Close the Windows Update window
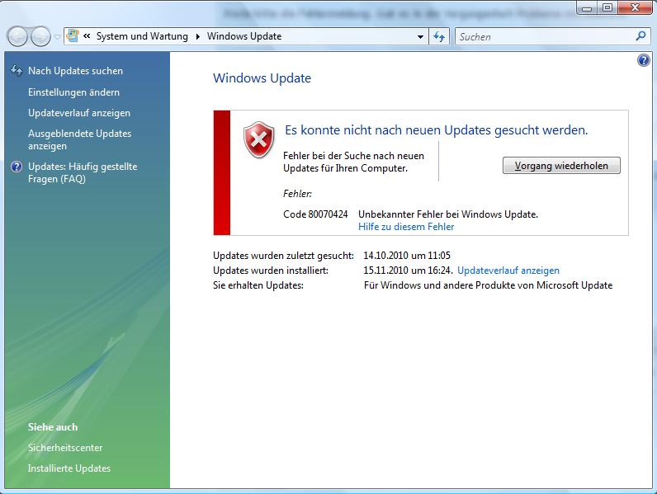Image resolution: width=657 pixels, height=494 pixels. pyautogui.click(x=636, y=7)
